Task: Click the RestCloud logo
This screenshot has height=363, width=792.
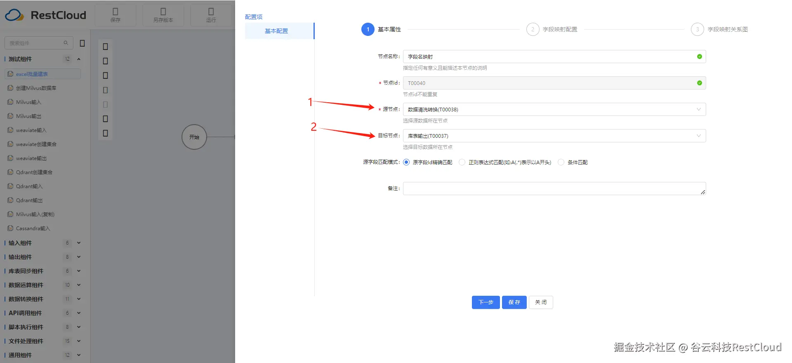Action: 45,15
